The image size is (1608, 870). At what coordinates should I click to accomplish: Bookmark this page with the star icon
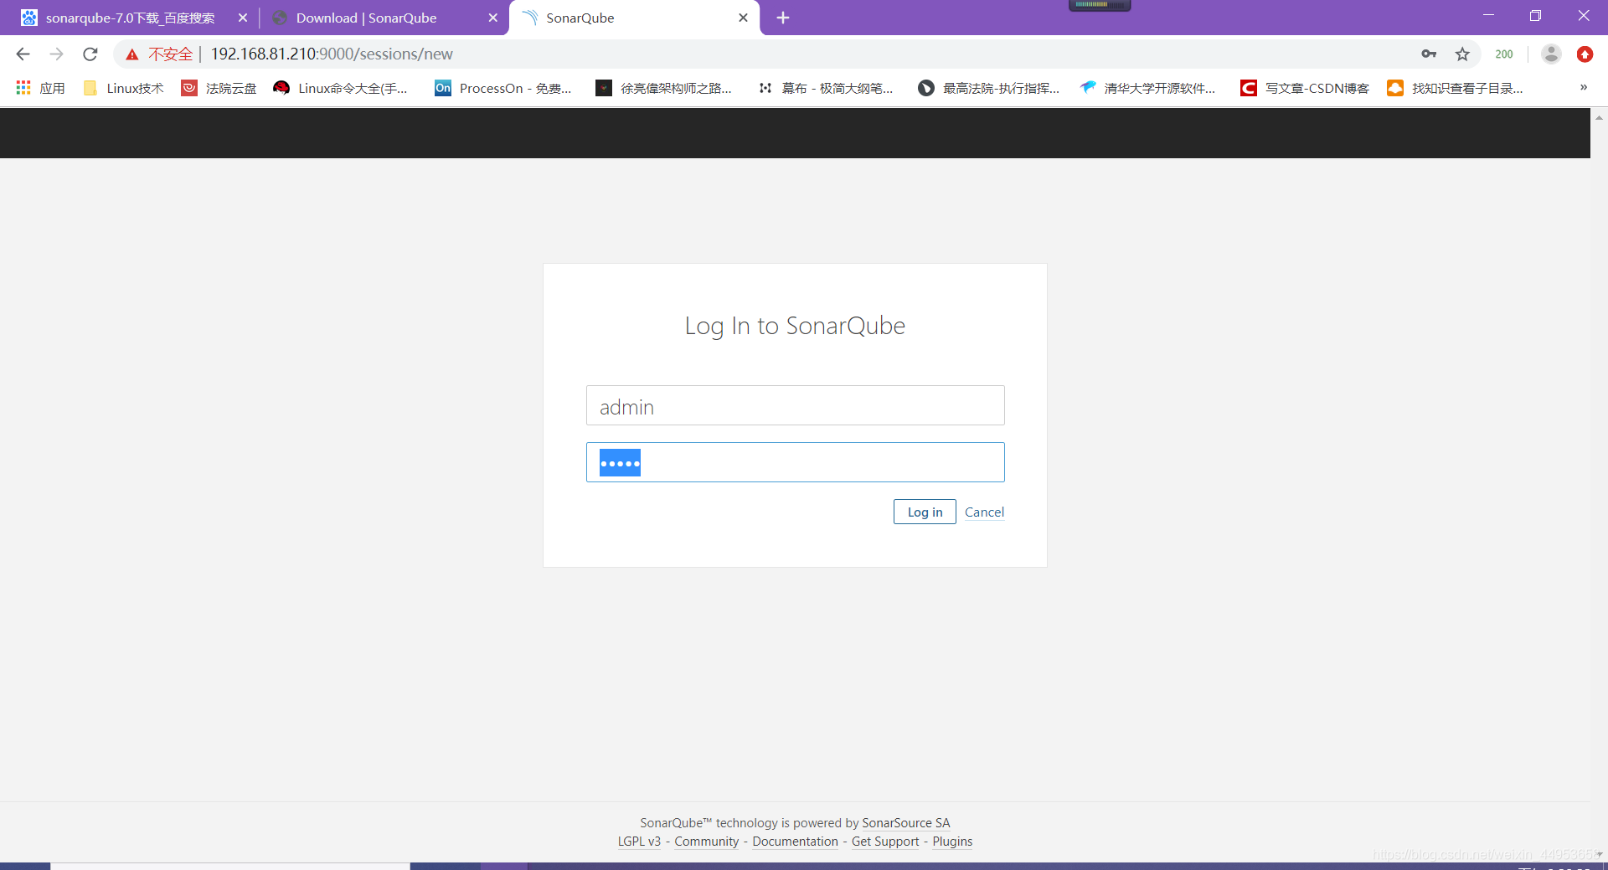coord(1462,54)
